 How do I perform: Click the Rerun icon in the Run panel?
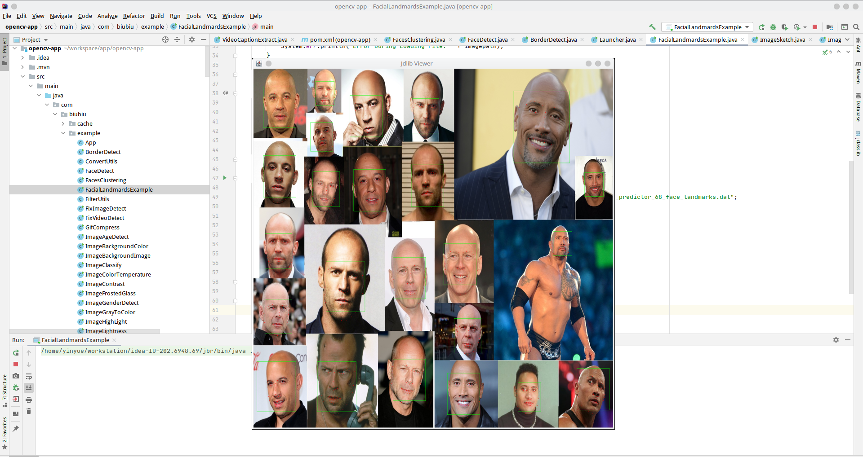pyautogui.click(x=16, y=352)
